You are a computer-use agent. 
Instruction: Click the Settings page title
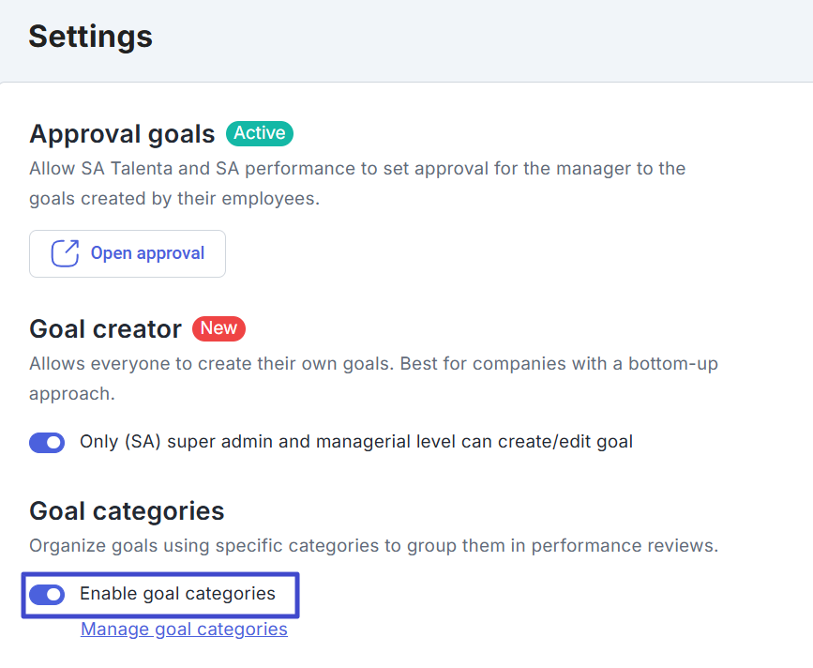click(x=90, y=37)
